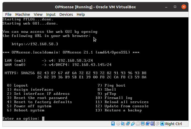Click the WAN (em0) interface line

(58, 65)
